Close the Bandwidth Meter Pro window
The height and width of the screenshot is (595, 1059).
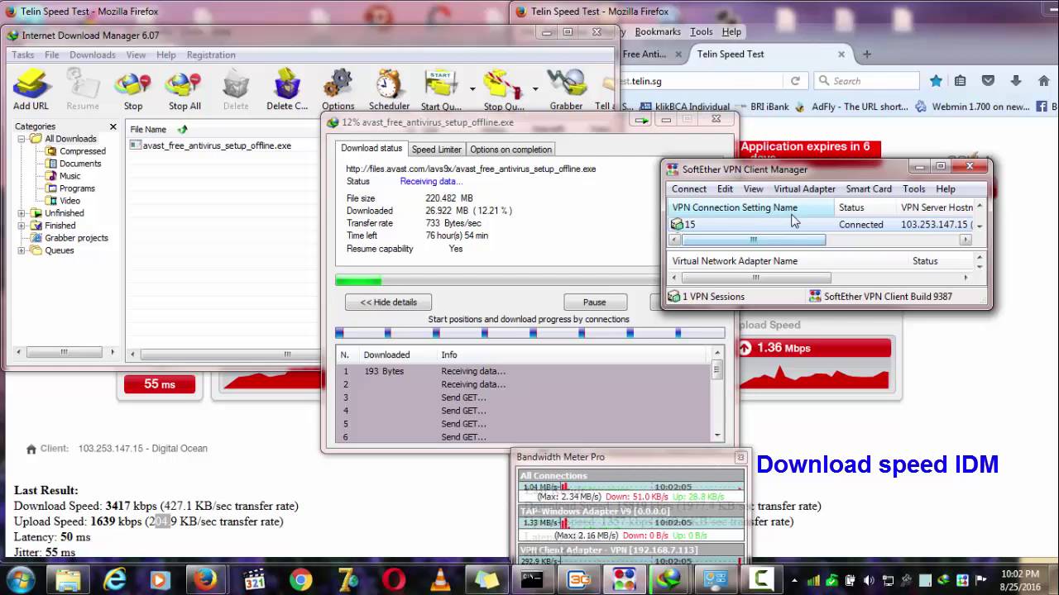point(740,457)
